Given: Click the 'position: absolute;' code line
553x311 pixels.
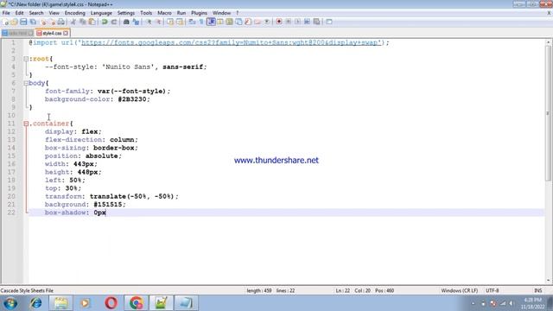Looking at the screenshot, I should 83,155.
